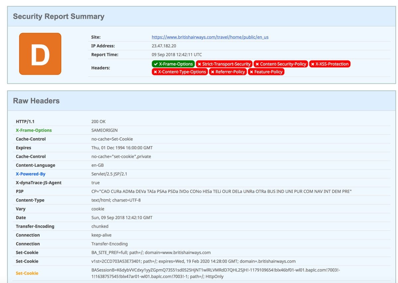Click the X-Content-Type-Options red badge
The image size is (398, 283).
tap(180, 72)
